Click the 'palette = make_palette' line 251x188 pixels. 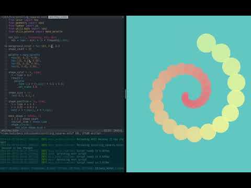[24, 55]
